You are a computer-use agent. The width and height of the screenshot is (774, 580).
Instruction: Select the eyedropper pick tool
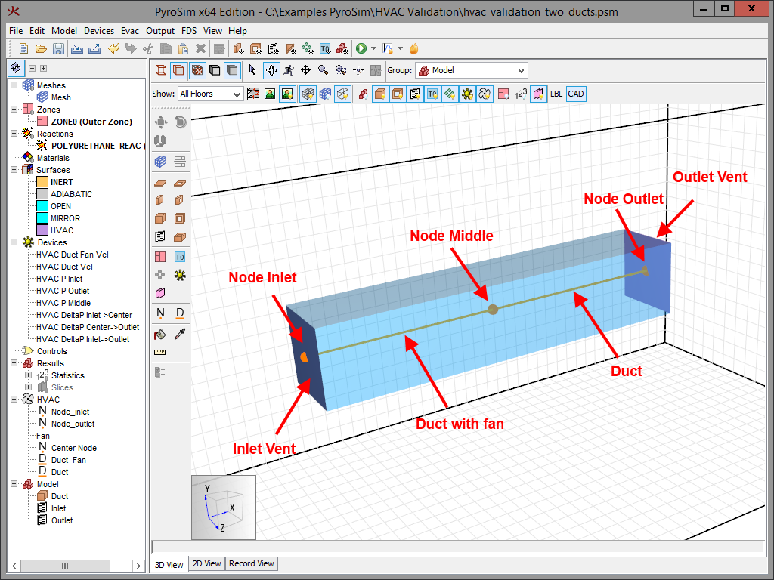coord(180,335)
